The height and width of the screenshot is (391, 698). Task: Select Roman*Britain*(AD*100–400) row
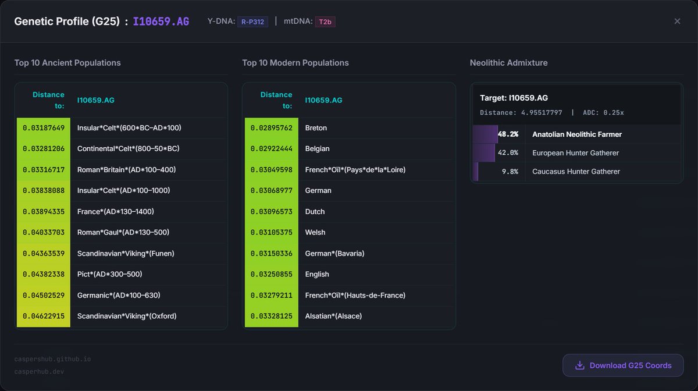point(121,170)
